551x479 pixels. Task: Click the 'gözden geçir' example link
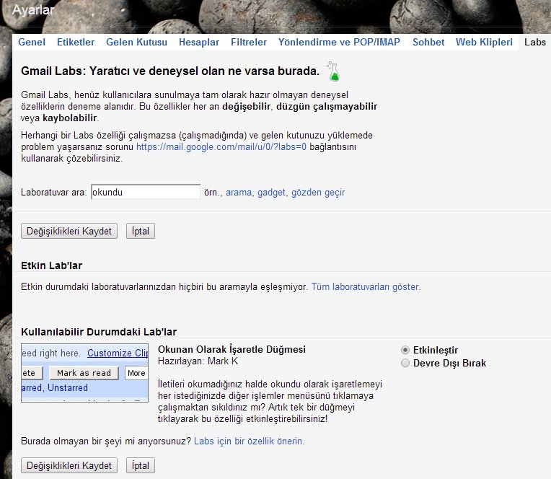coord(318,193)
